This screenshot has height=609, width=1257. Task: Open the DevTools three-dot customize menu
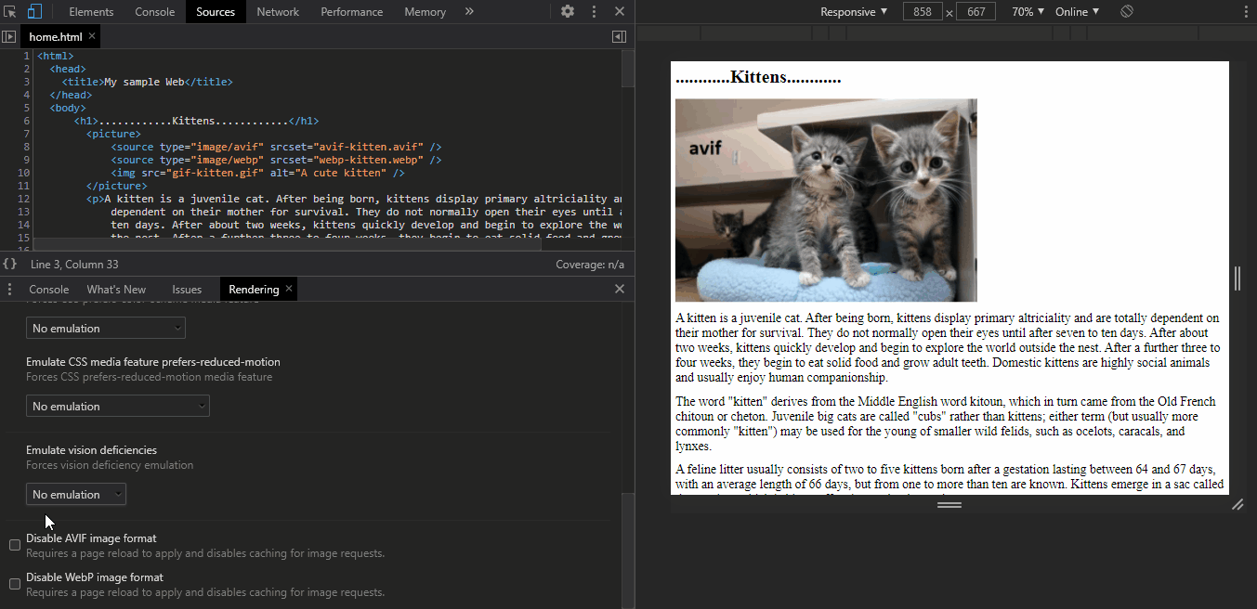coord(594,12)
